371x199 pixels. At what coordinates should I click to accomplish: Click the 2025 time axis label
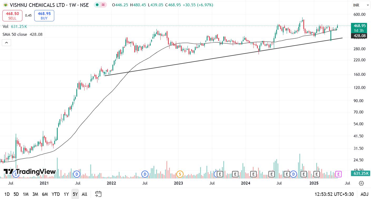pos(314,183)
